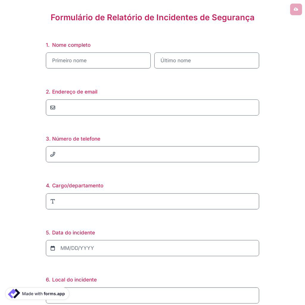This screenshot has height=305, width=305.
Task: Click the 'Primeiro nome' input field
Action: point(98,60)
